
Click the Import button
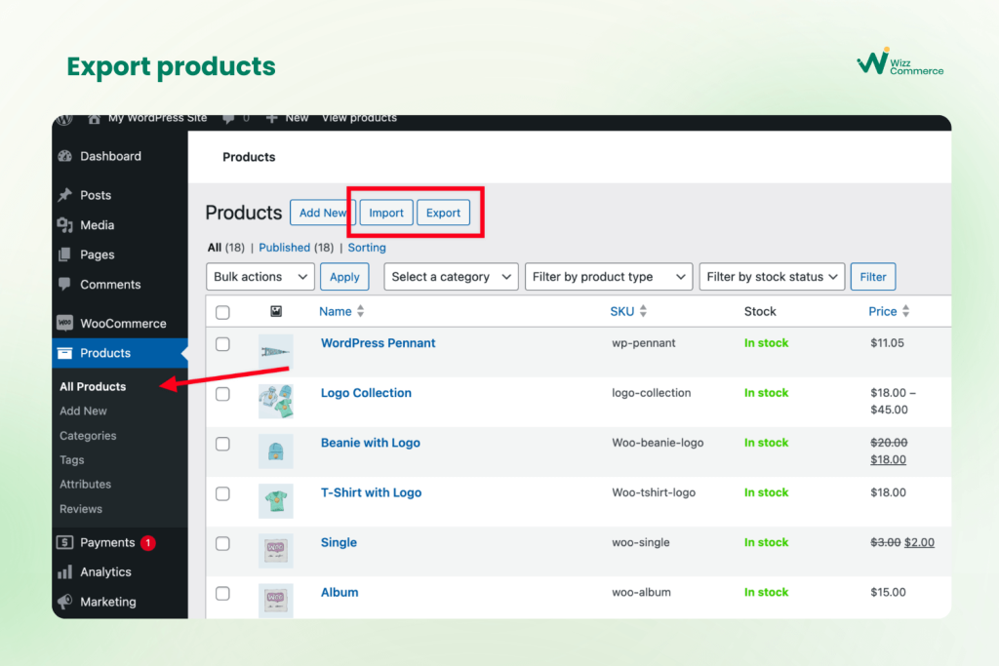click(x=386, y=213)
